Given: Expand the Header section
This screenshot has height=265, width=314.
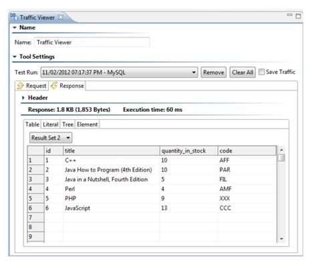Looking at the screenshot, I should click(x=23, y=98).
